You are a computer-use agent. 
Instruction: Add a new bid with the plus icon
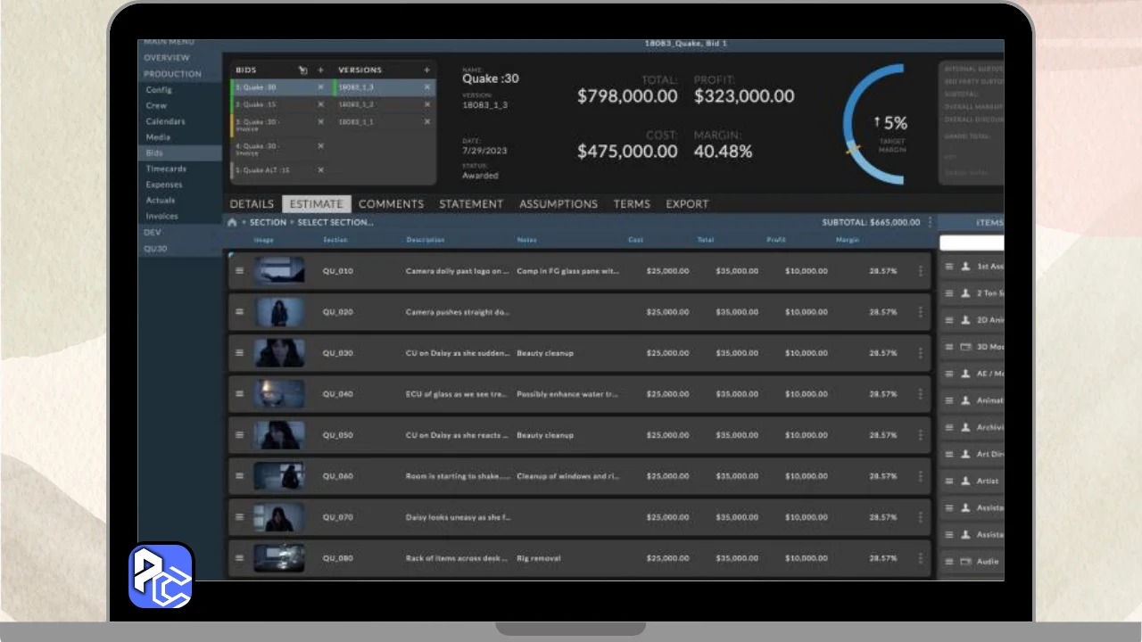pyautogui.click(x=320, y=70)
